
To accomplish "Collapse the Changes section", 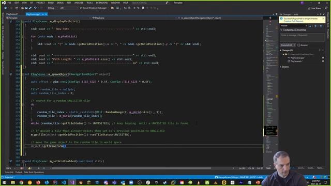I will [280, 51].
